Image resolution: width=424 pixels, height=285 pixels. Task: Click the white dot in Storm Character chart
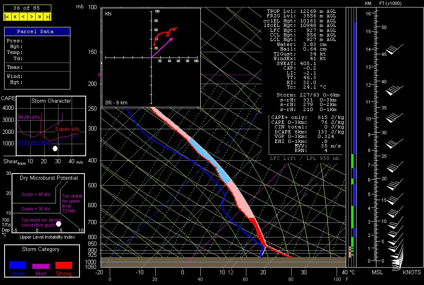tap(55, 148)
